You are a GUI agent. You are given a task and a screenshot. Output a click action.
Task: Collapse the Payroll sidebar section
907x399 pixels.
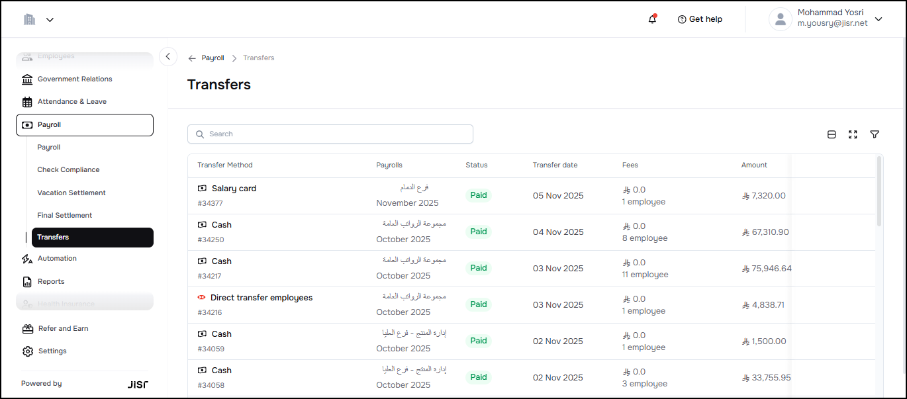(85, 125)
